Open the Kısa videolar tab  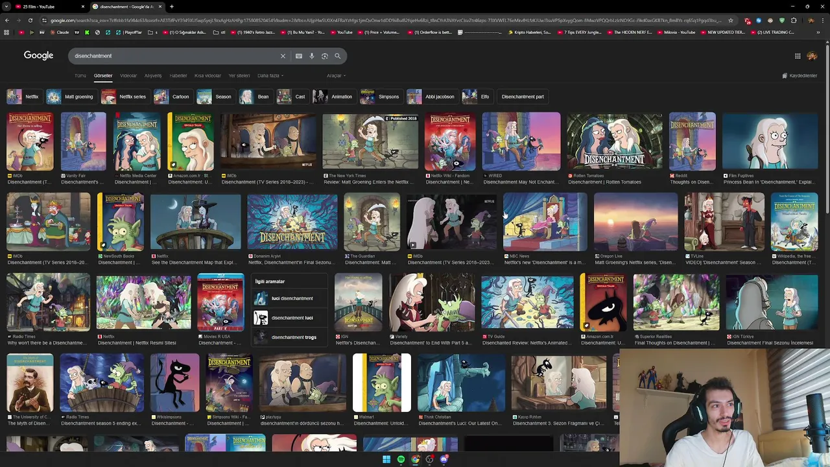[207, 76]
